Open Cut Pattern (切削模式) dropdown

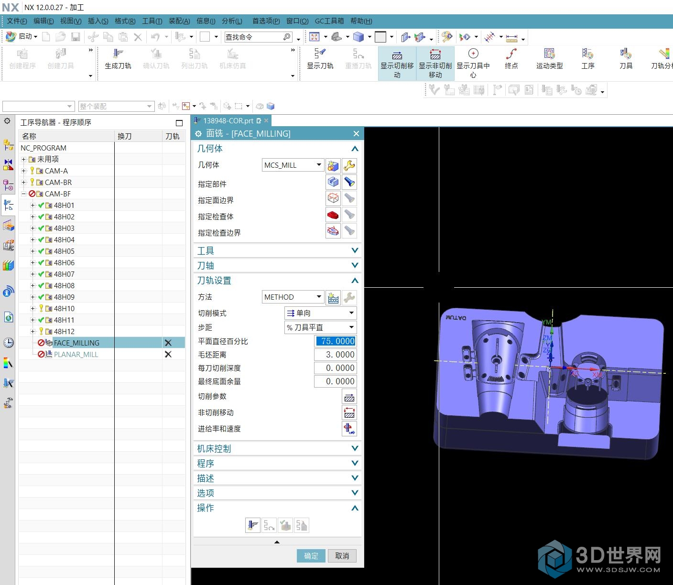click(x=320, y=313)
